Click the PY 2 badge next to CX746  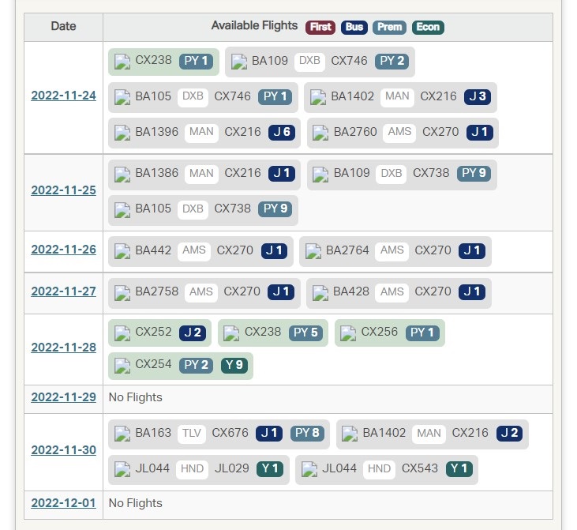(392, 61)
